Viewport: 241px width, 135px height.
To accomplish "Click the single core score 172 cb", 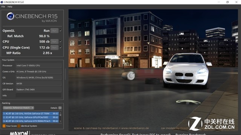I will click(44, 48).
